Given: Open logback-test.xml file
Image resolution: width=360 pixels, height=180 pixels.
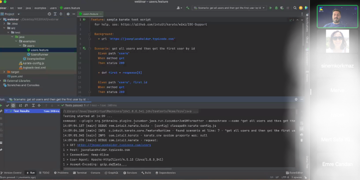Looking at the screenshot, I should (32, 68).
